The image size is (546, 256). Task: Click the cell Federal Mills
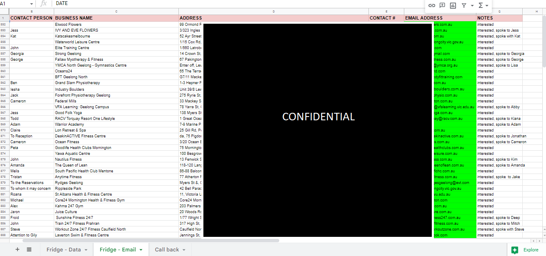point(116,101)
